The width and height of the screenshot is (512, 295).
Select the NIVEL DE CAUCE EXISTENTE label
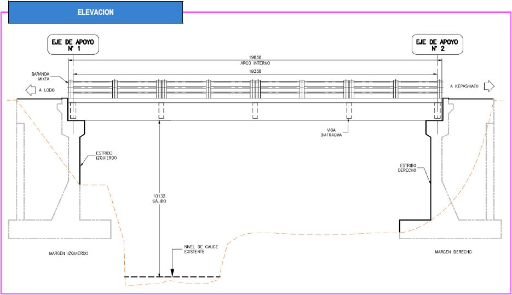pos(201,250)
